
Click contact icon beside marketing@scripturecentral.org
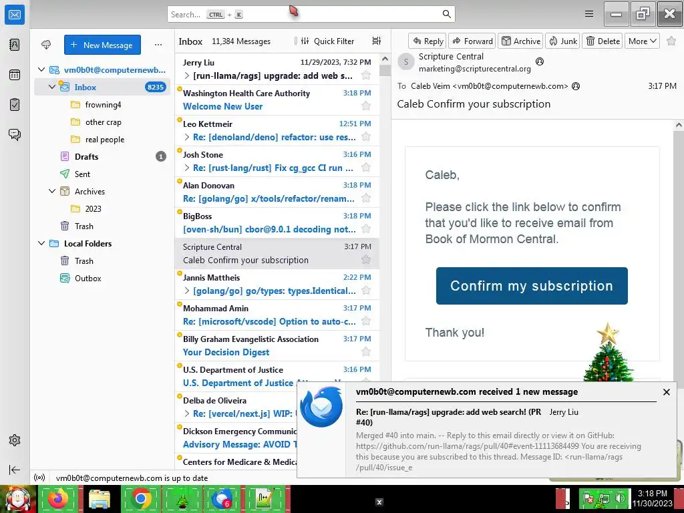540,61
